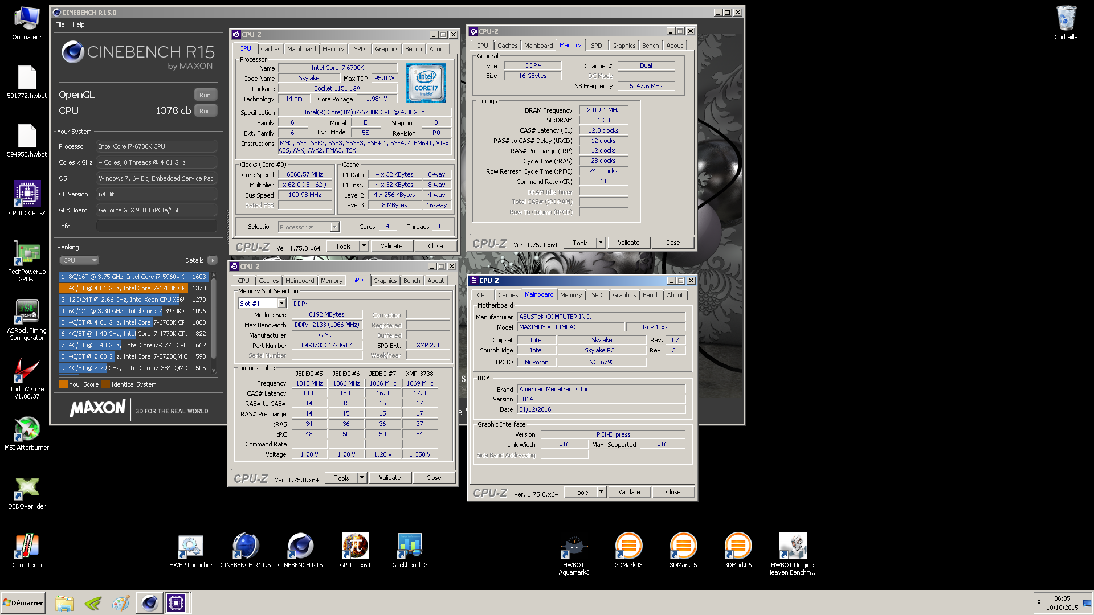Open TurboV Core V1.00.37 shortcut
This screenshot has width=1094, height=615.
(27, 379)
